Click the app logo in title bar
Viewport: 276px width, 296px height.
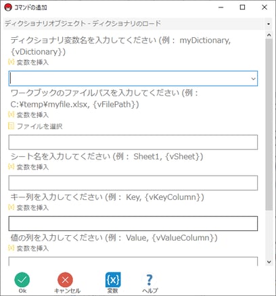(8, 7)
